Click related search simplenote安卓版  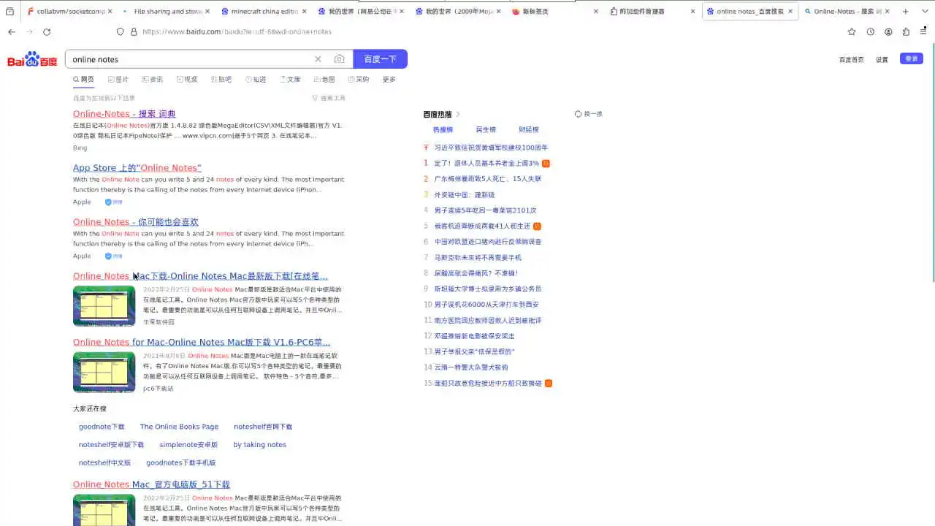pyautogui.click(x=188, y=444)
